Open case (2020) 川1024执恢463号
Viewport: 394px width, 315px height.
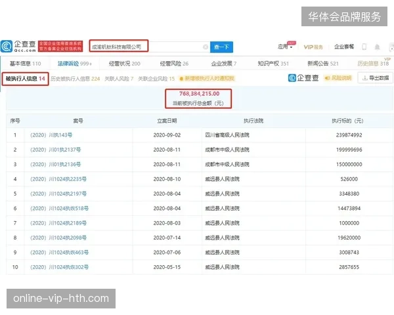(59, 252)
